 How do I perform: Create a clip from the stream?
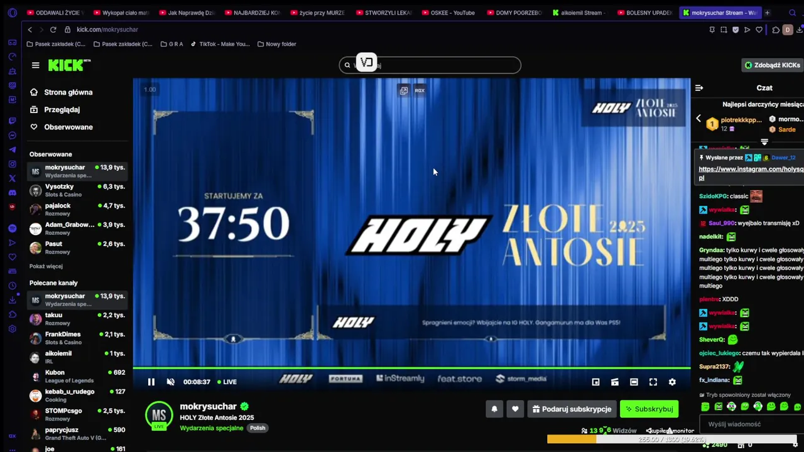coord(615,382)
